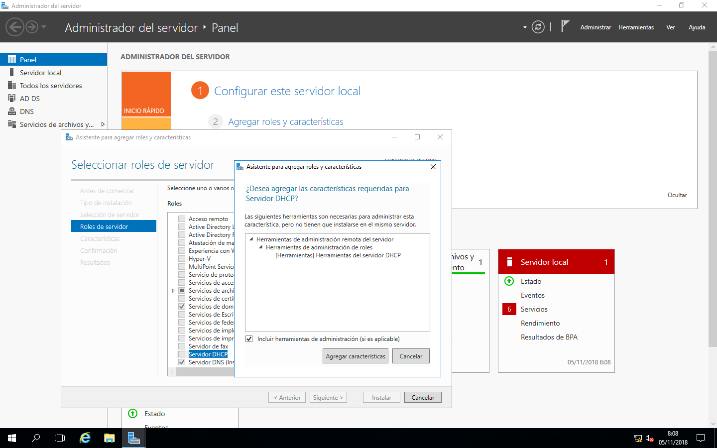Click Agregar roles y características link
The image size is (717, 448).
click(x=286, y=122)
